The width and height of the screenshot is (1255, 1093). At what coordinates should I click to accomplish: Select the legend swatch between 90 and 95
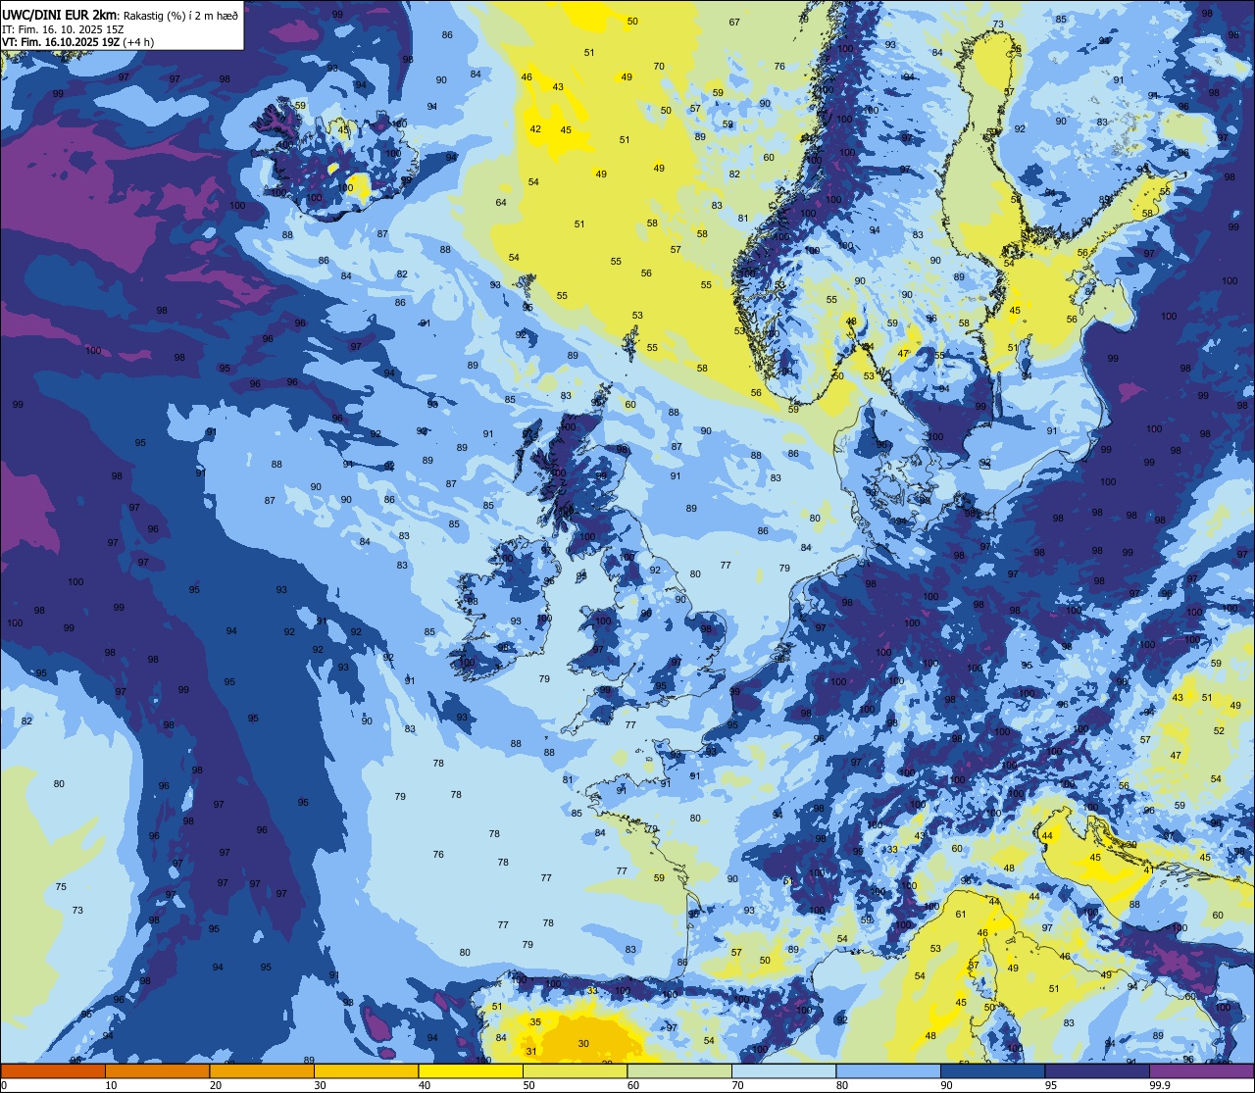pos(992,1070)
